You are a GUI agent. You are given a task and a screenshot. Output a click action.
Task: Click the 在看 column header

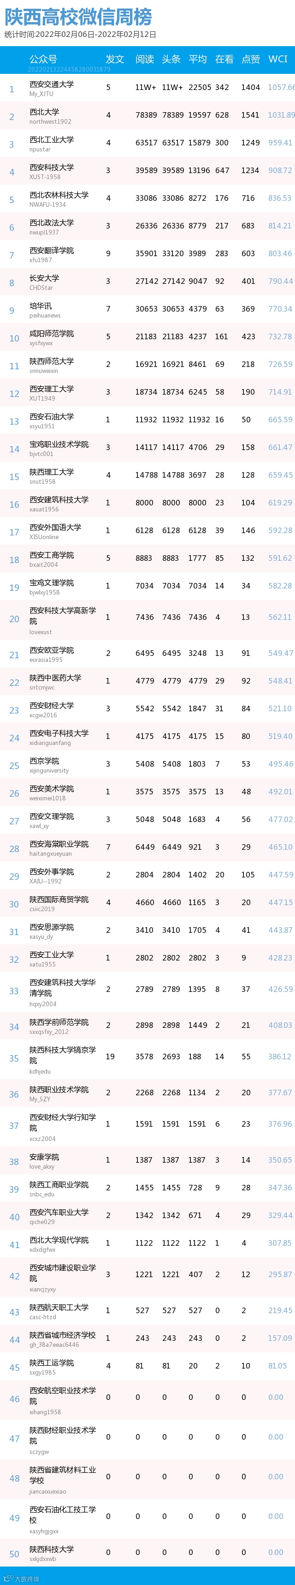[x=224, y=59]
